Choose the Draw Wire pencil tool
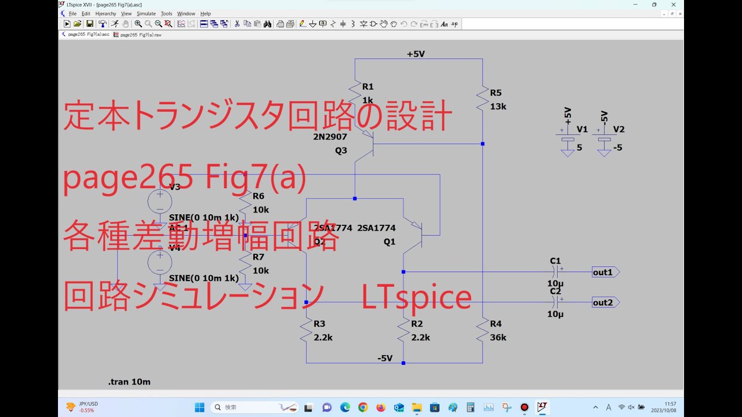 [302, 24]
